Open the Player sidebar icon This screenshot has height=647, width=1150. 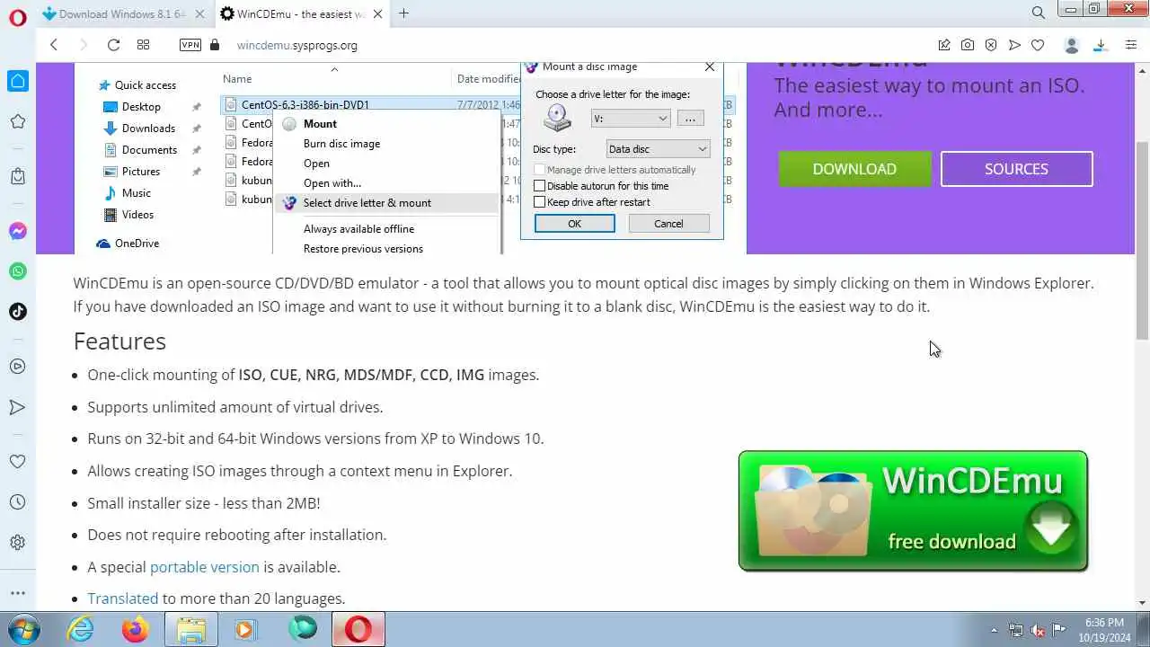tap(18, 367)
